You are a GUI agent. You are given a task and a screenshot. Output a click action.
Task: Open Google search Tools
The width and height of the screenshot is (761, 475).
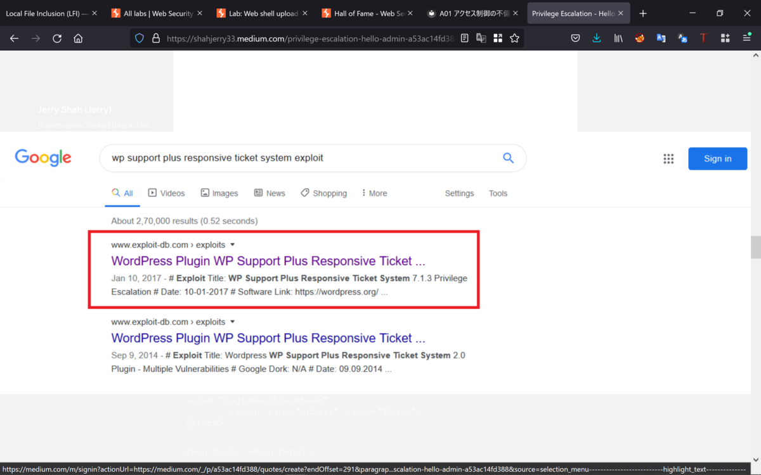(498, 193)
